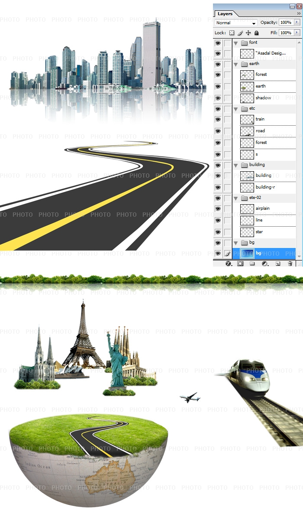
Task: Collapse the panel with double-arrow icon
Action: pyautogui.click(x=298, y=13)
